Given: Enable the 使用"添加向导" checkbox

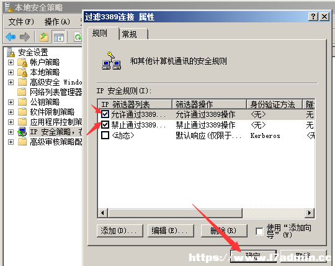Looking at the screenshot, I should tap(259, 231).
